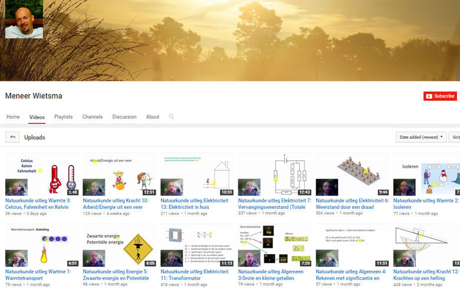The image size is (460, 288).
Task: Open the Arbeid/Energie uit een veer thumbnail
Action: coord(119,174)
